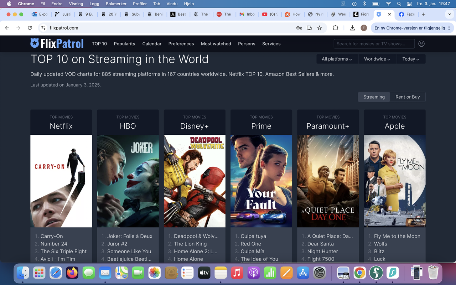Screen dimensions: 456x285
Task: Show Chrome downloads
Action: 352,28
